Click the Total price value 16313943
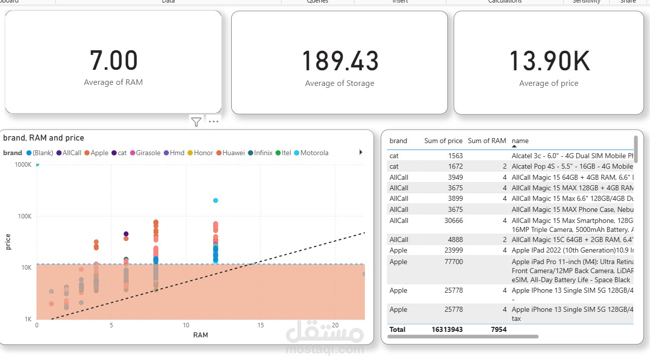This screenshot has width=650, height=363. point(447,329)
